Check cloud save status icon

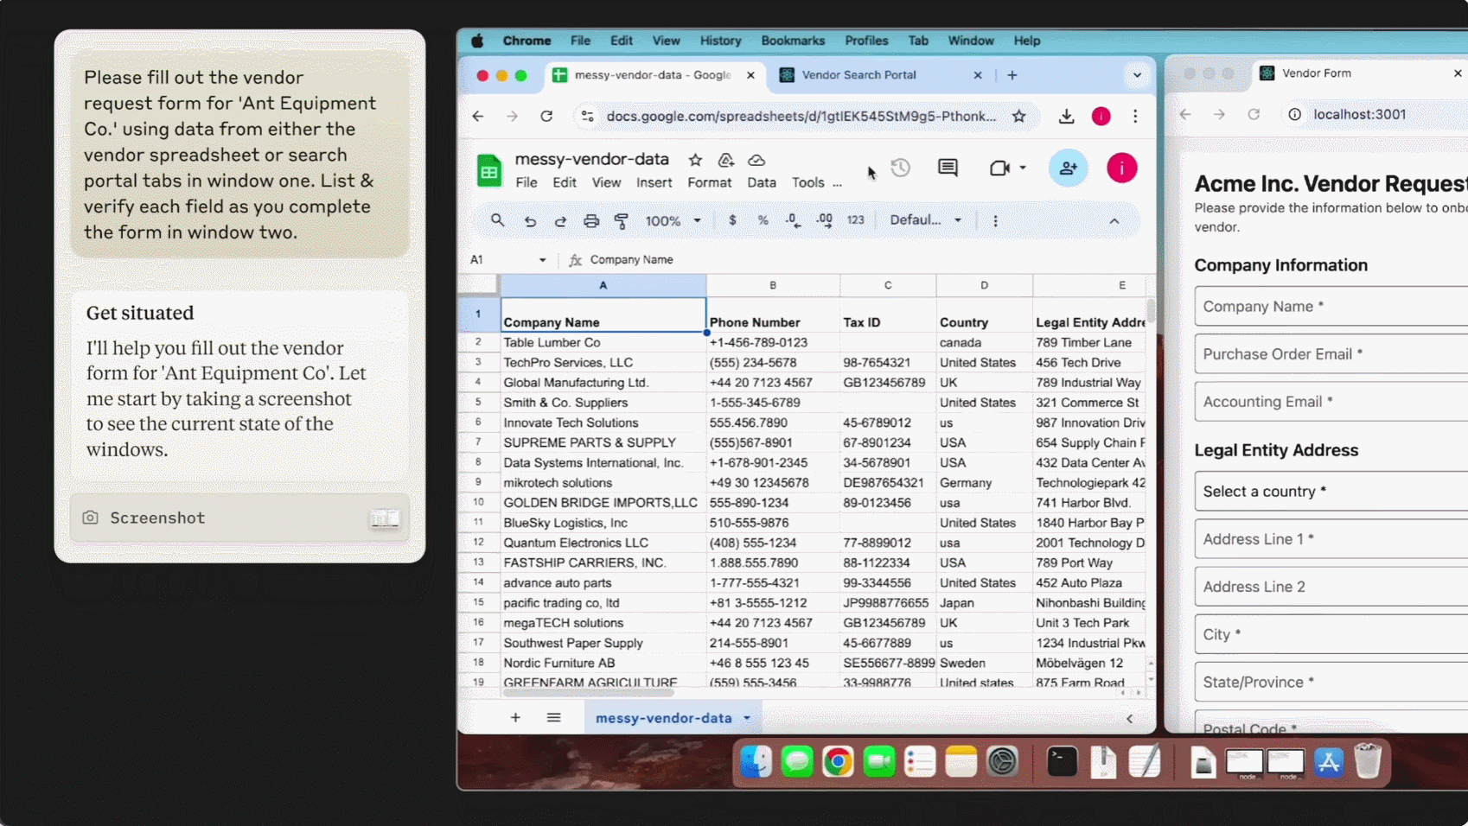[756, 160]
